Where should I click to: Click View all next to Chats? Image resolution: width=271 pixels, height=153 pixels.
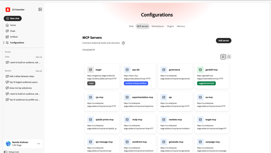tap(39, 57)
